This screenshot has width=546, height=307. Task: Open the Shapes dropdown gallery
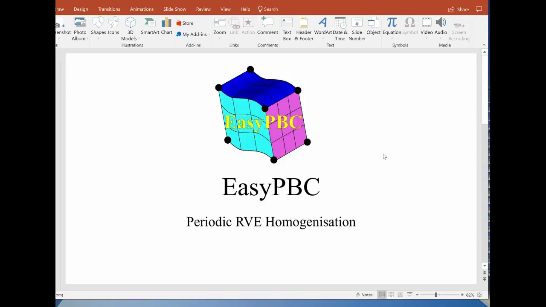[x=98, y=38]
